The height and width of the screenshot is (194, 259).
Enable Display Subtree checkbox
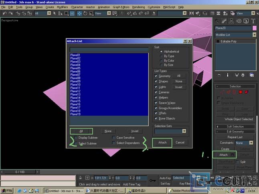76,138
